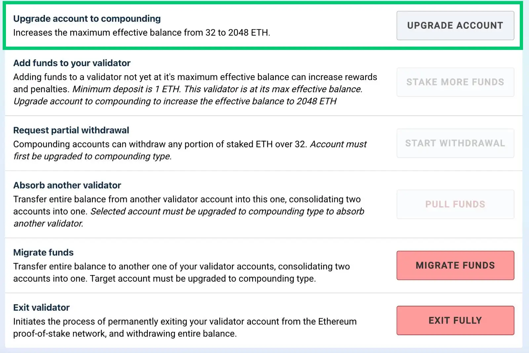This screenshot has height=353, width=529.
Task: Click the Pull Funds button
Action: coord(455,204)
